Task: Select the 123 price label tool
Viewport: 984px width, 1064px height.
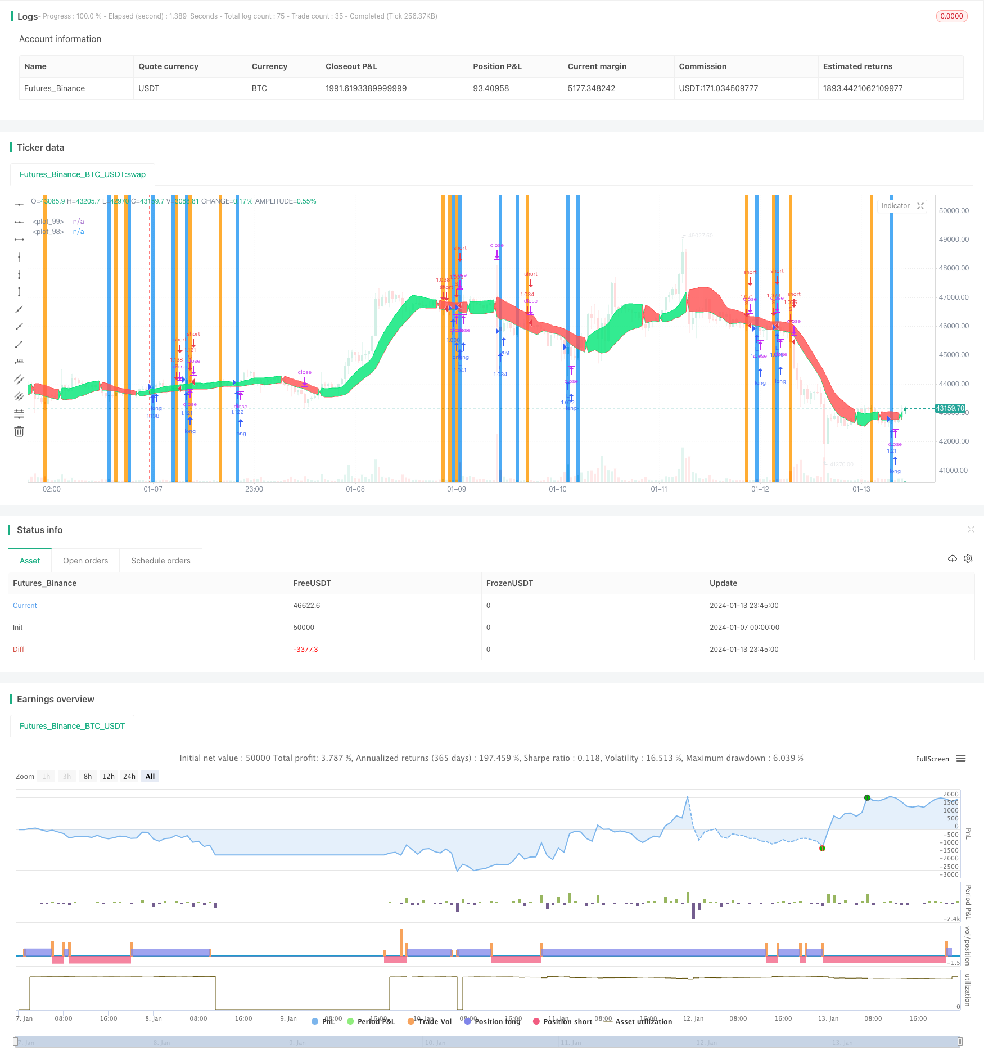Action: [x=19, y=361]
